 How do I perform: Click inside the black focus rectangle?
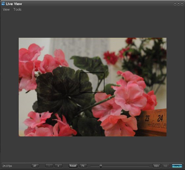pos(92,83)
